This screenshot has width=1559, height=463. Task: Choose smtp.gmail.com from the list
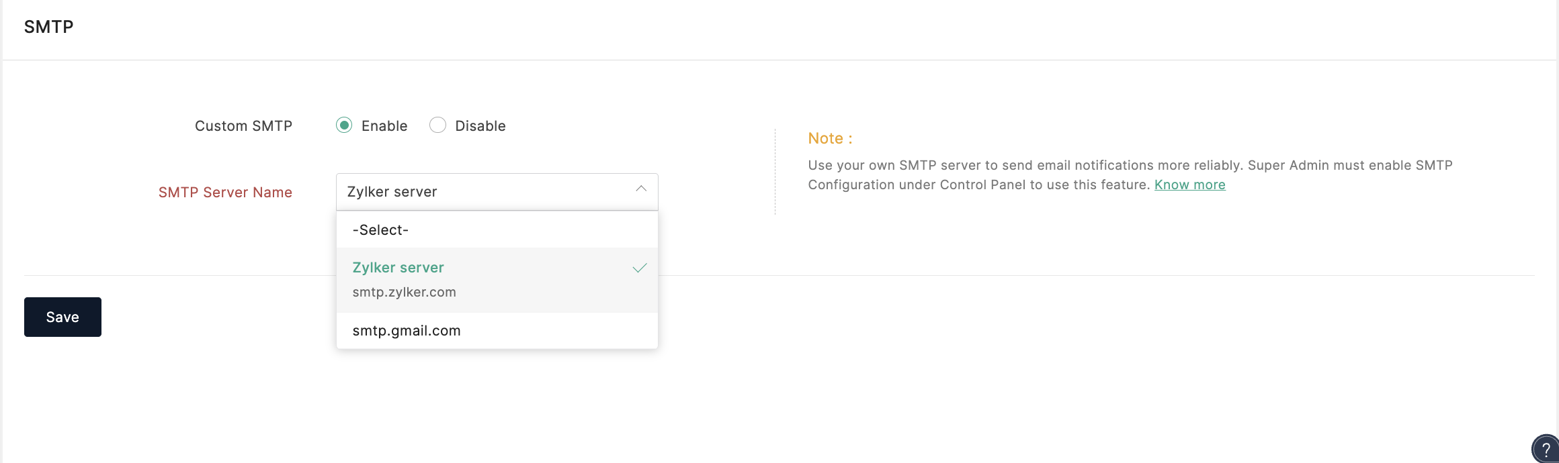coord(497,331)
